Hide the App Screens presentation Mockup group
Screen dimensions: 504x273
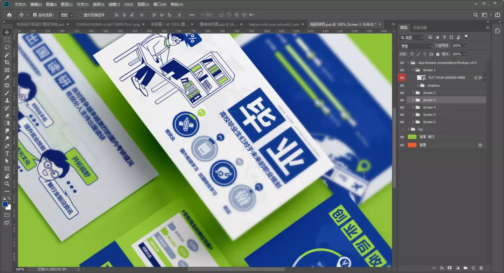[x=402, y=63]
